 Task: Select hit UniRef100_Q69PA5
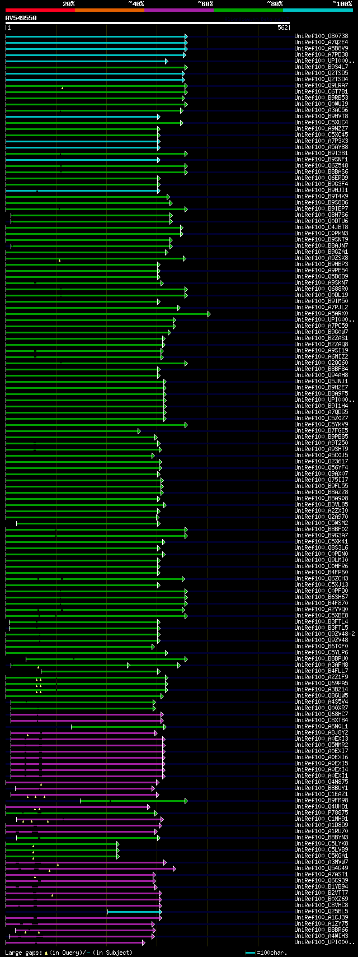[321, 684]
